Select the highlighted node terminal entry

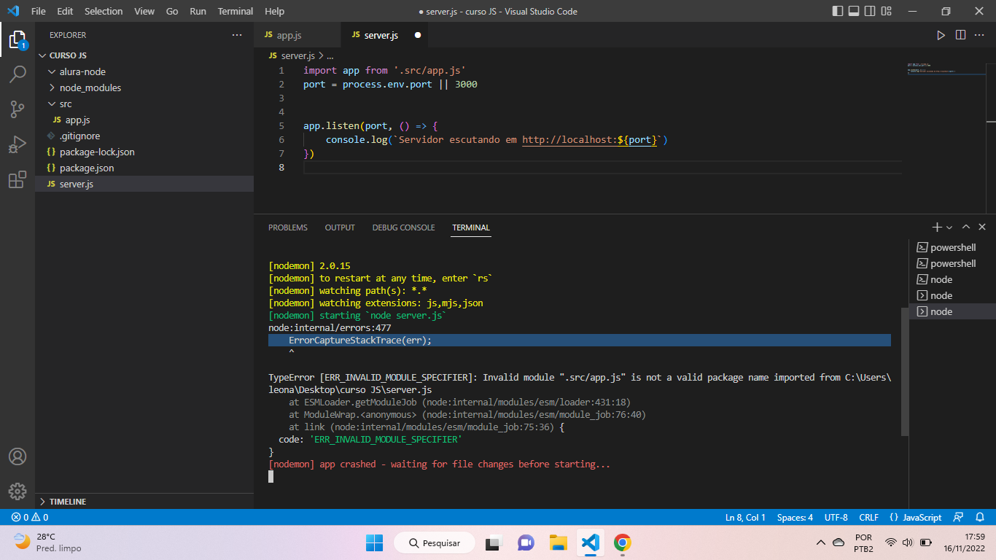click(952, 311)
